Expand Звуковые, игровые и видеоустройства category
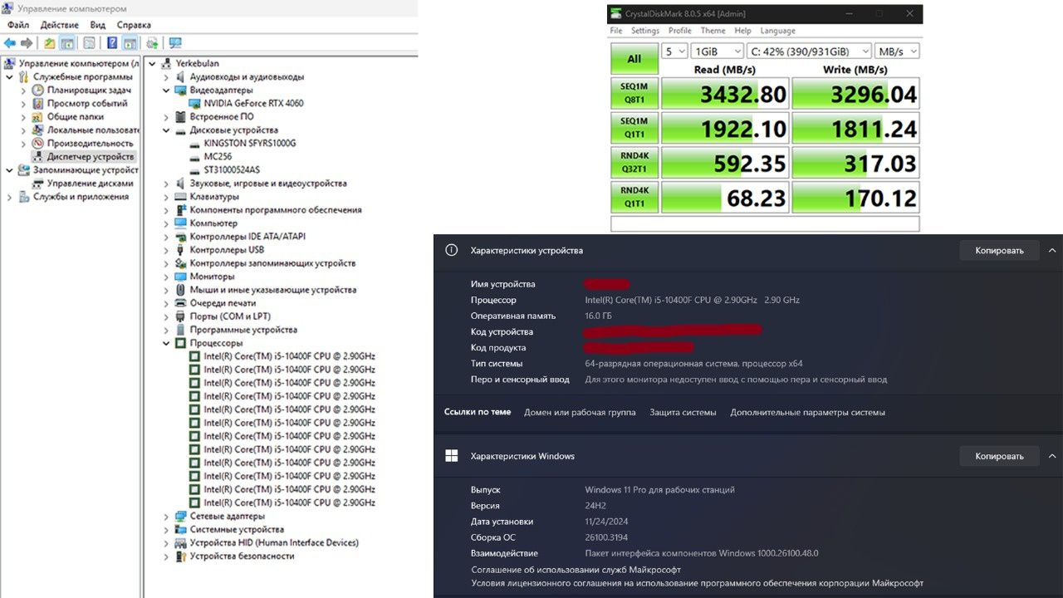1063x598 pixels. pyautogui.click(x=166, y=183)
